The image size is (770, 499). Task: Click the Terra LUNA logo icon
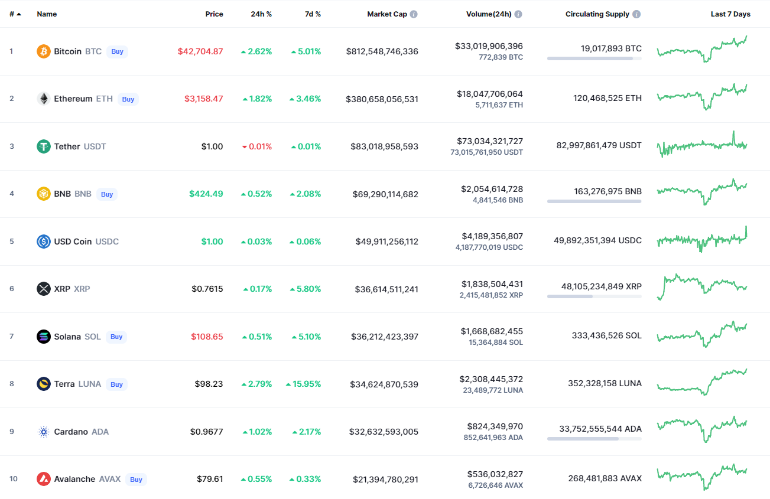[44, 384]
